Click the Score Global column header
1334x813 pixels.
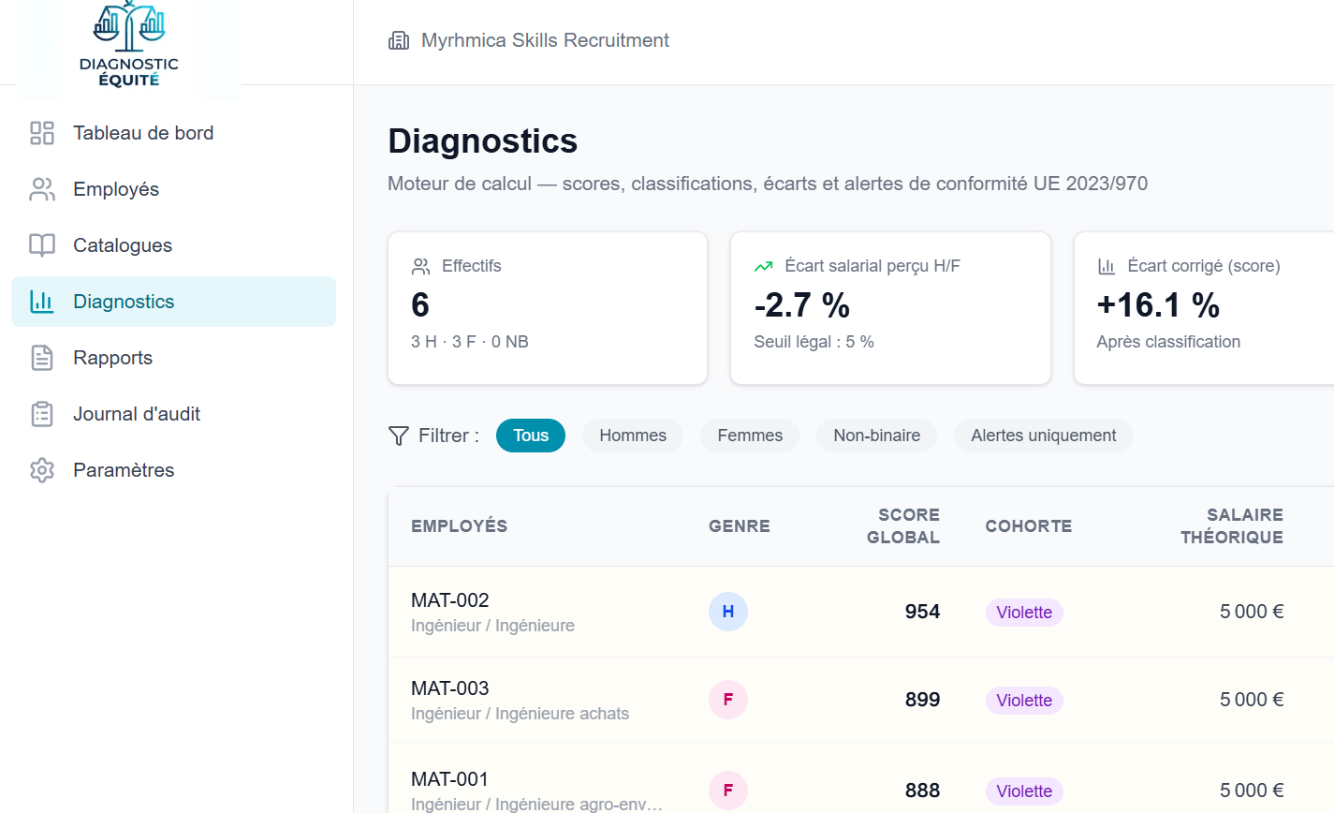[903, 526]
